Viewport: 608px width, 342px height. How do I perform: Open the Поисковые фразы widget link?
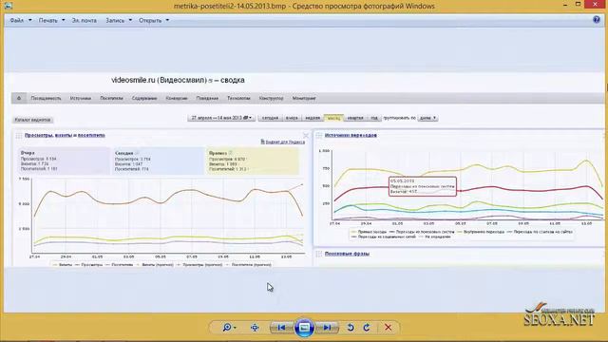point(347,254)
